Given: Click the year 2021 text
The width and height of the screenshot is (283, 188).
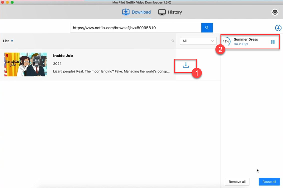Looking at the screenshot, I should [x=57, y=64].
